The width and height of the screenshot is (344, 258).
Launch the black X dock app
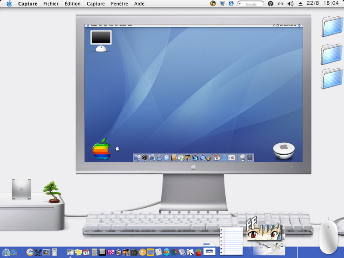(38, 252)
